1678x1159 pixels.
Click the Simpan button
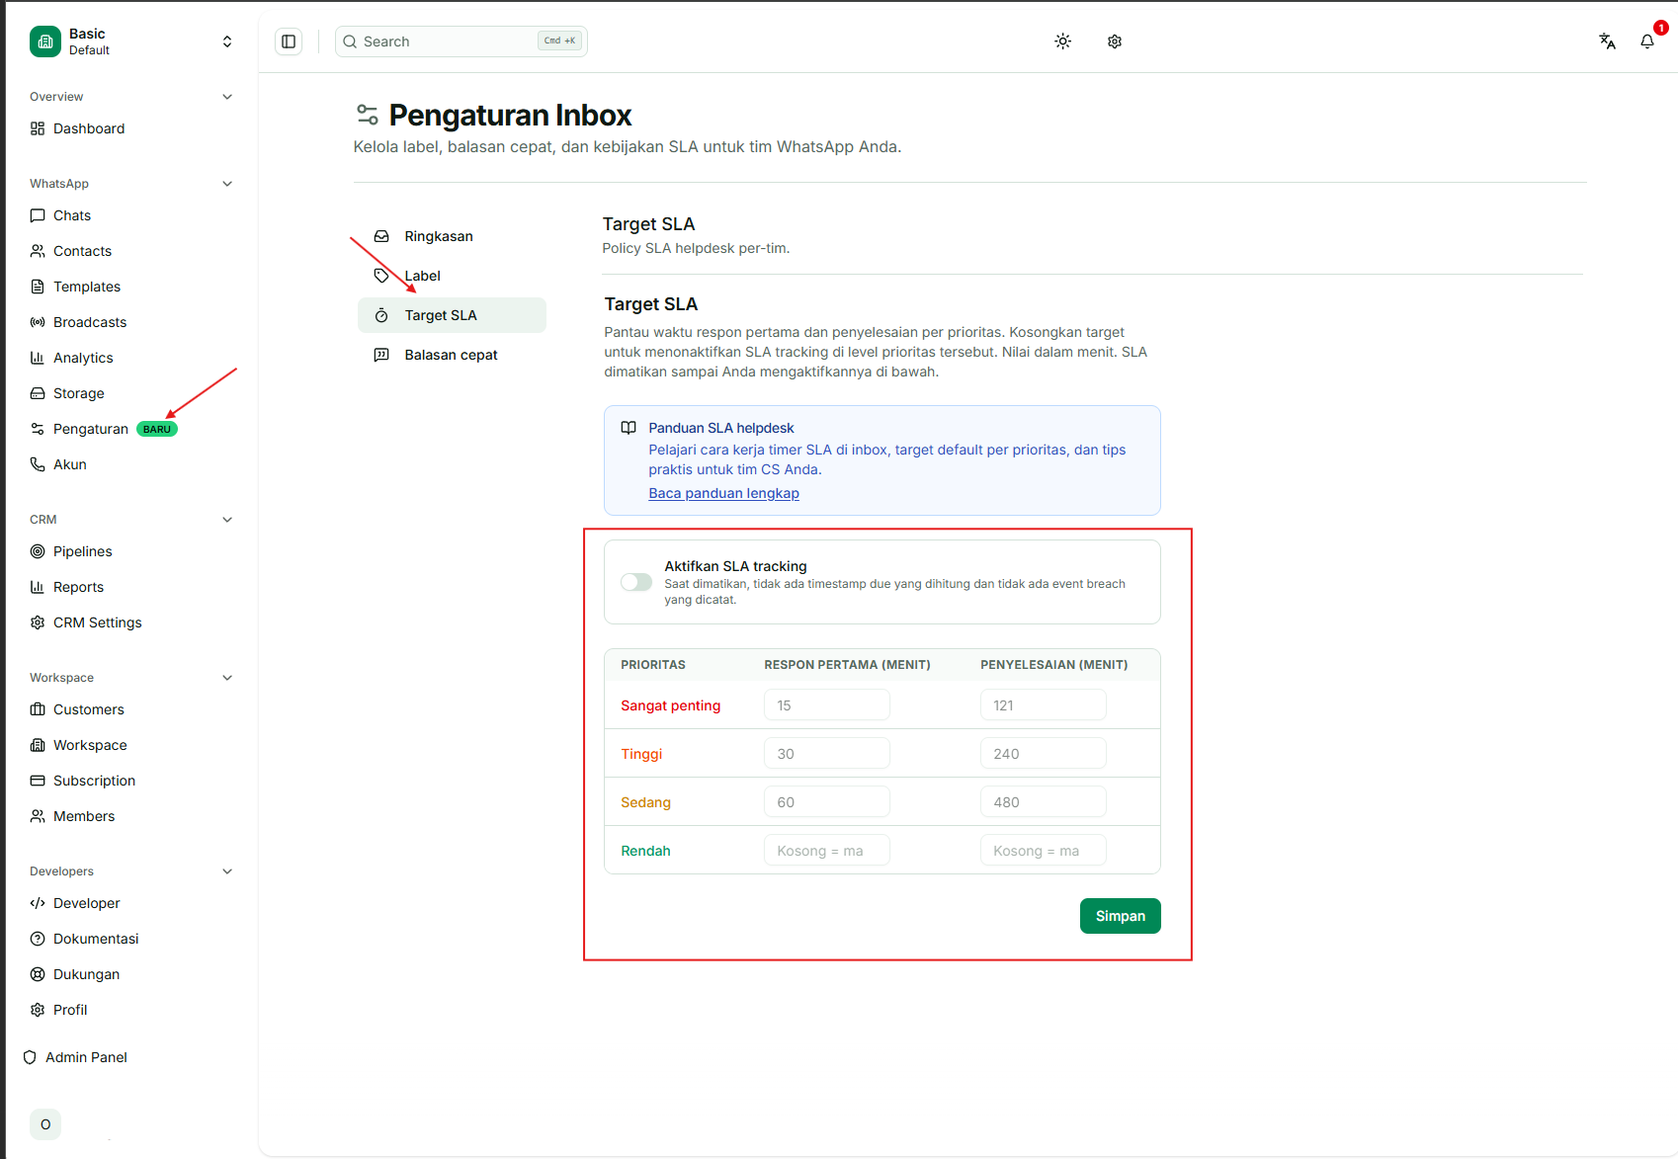[x=1120, y=916]
